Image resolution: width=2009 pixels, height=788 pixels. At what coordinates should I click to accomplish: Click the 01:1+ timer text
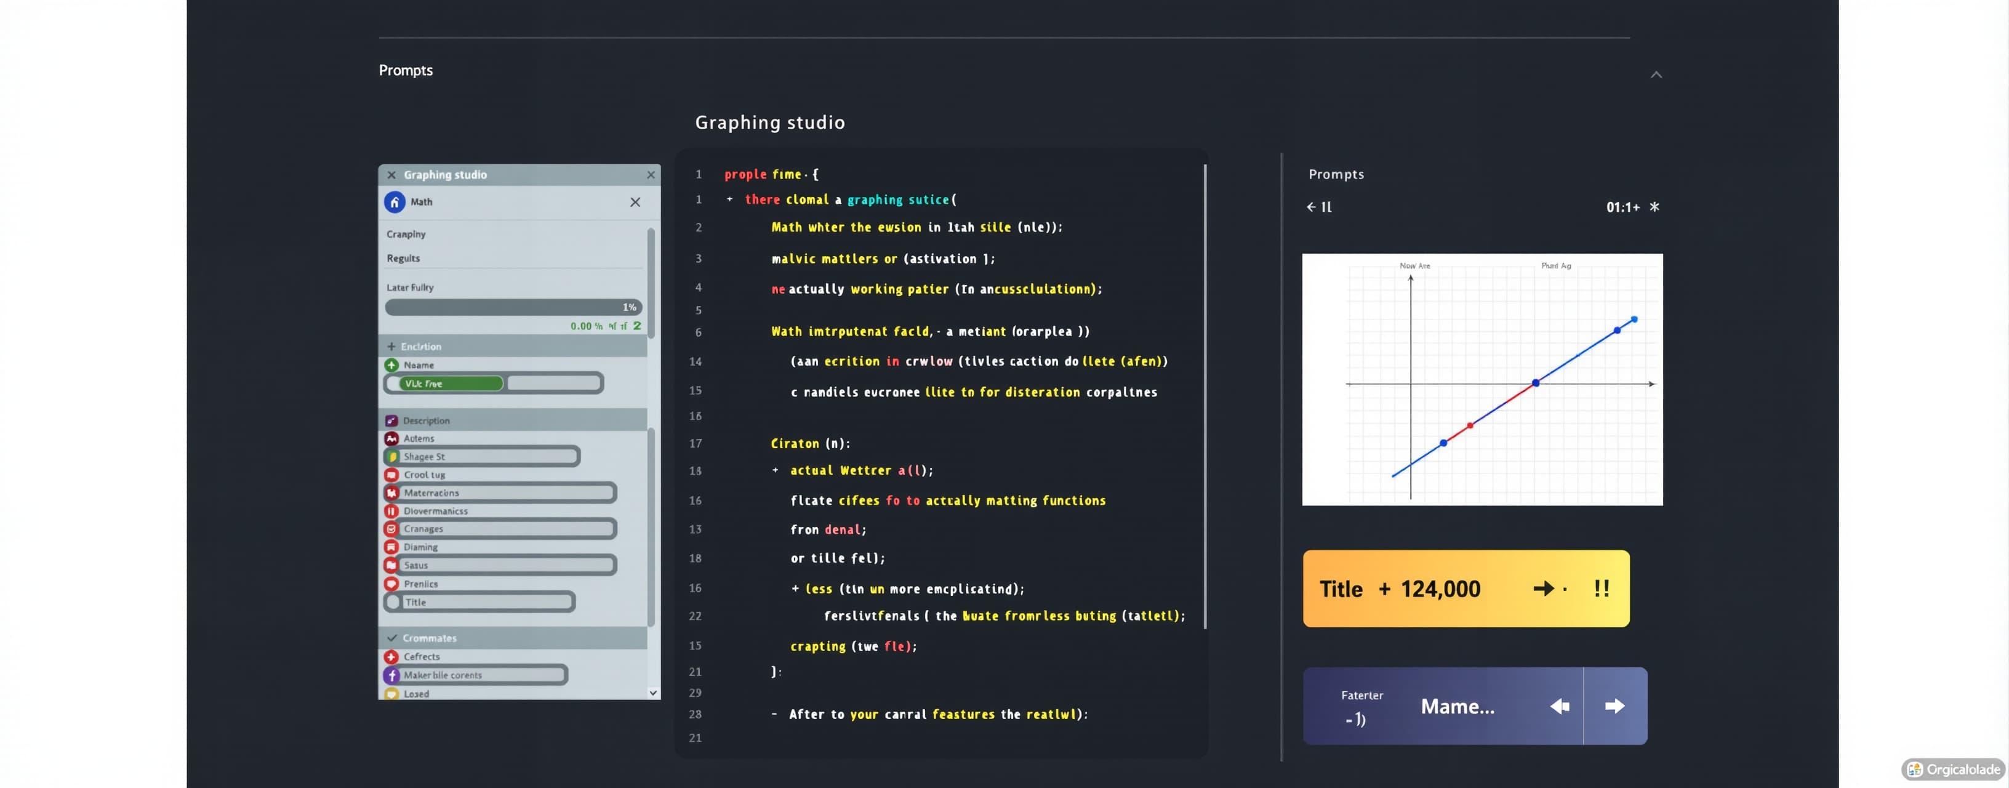(x=1623, y=207)
